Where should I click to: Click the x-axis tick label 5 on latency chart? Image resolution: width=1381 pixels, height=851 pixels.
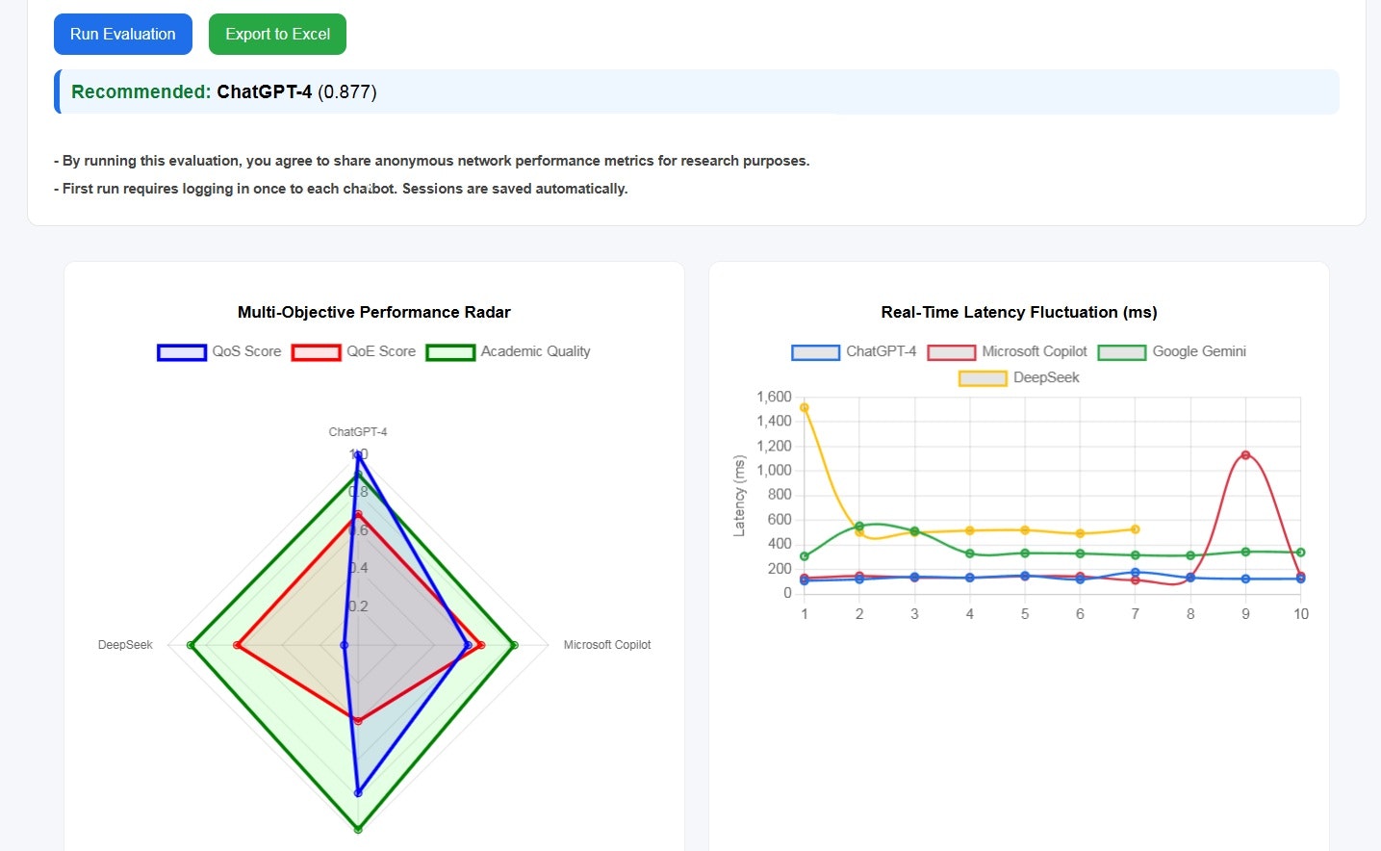coord(1025,614)
